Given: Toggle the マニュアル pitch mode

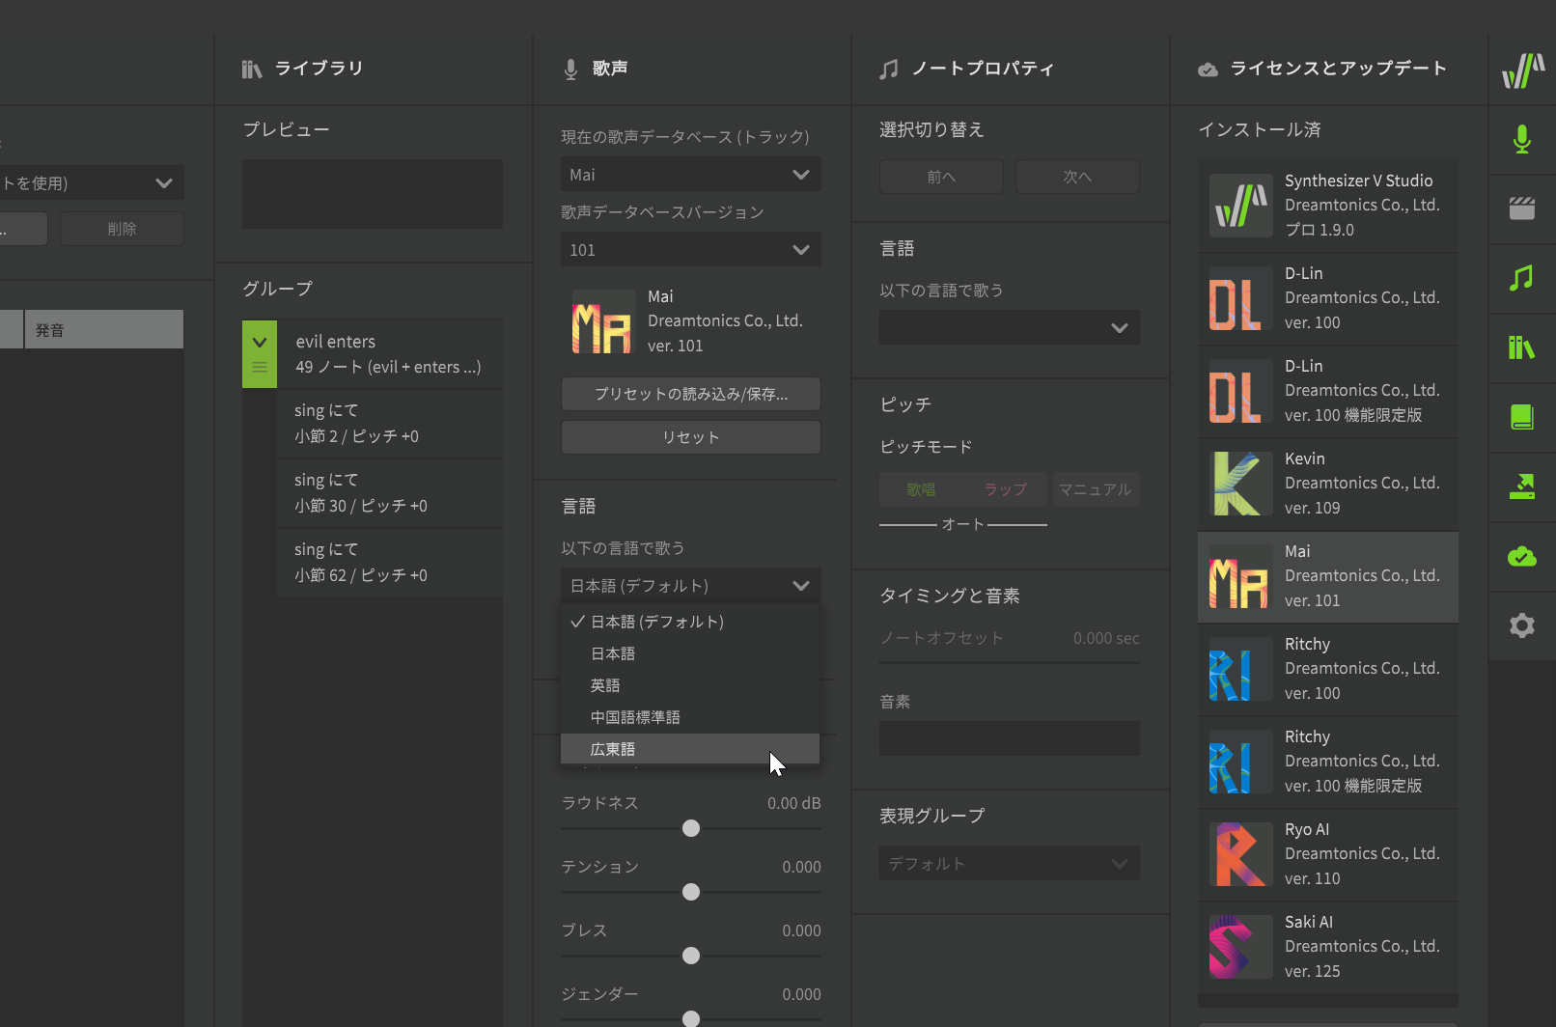Looking at the screenshot, I should point(1095,489).
